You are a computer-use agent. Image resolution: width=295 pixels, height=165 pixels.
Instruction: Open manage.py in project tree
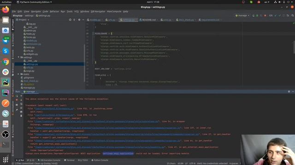(x=28, y=88)
